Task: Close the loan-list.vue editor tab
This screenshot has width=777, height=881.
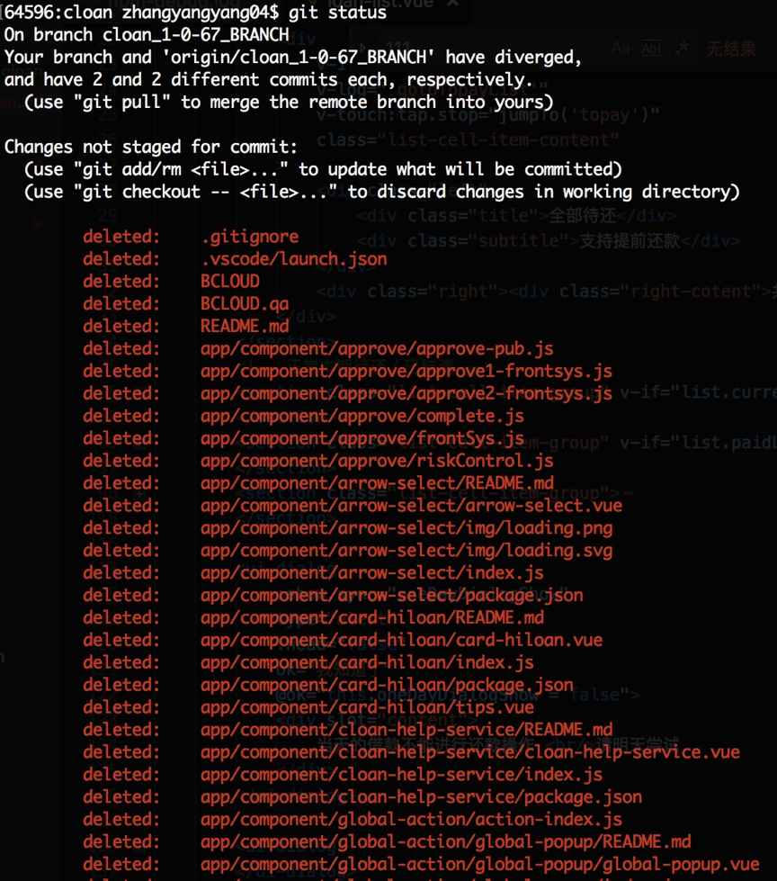Action: [x=452, y=4]
